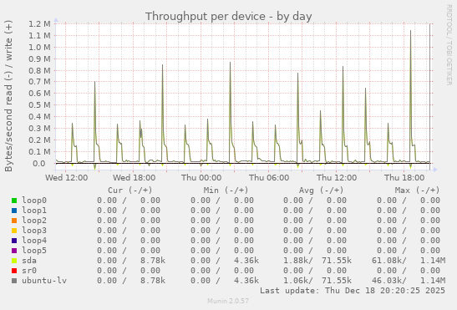
Task: Click the '0.5 M' y-axis label
Action: tap(39, 105)
